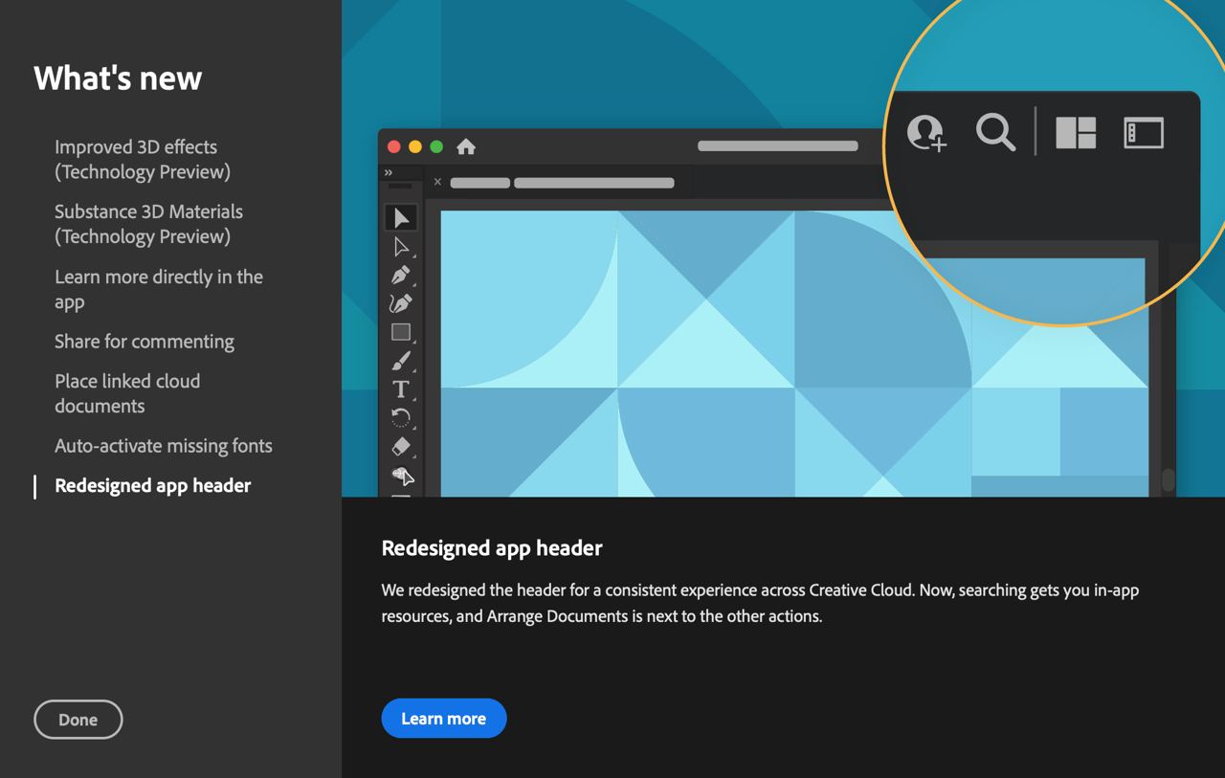Select the Curvature tool icon
The width and height of the screenshot is (1225, 778).
(401, 304)
